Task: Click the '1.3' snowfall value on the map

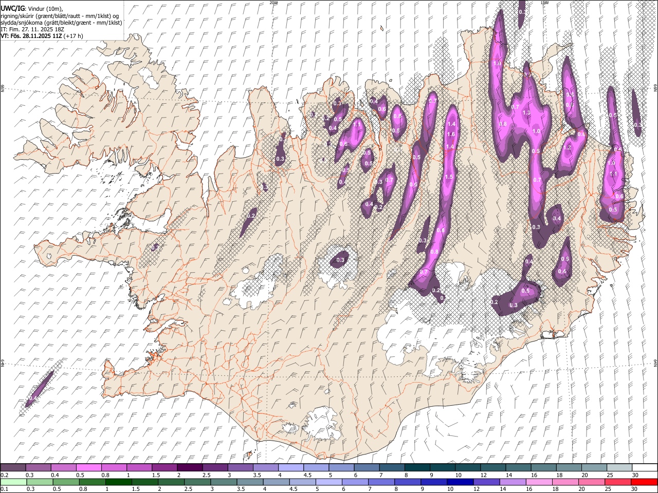Action: [x=526, y=112]
